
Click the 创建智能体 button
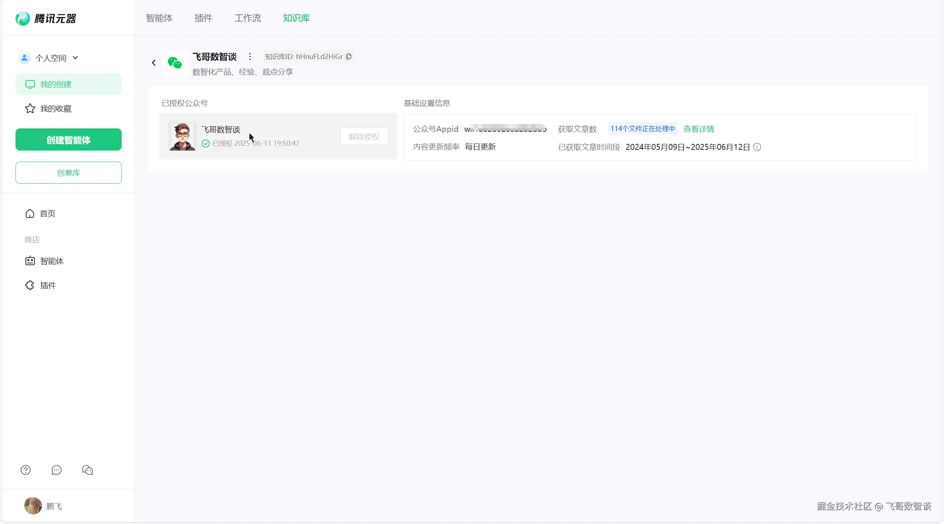(69, 139)
